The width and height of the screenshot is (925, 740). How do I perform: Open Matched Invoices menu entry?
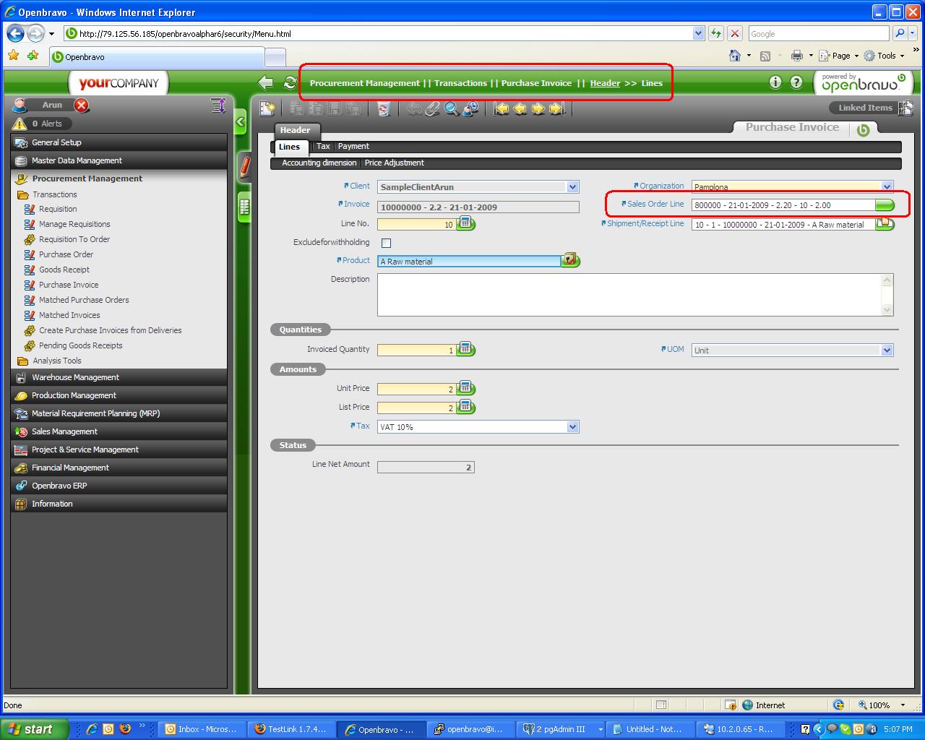click(x=69, y=315)
